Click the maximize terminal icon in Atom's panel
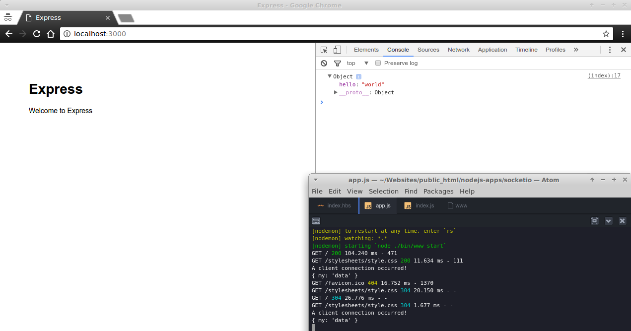This screenshot has width=631, height=331. click(594, 221)
